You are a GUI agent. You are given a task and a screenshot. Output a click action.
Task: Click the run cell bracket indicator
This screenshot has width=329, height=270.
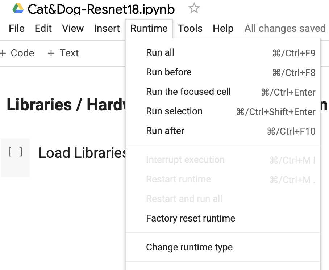[15, 152]
